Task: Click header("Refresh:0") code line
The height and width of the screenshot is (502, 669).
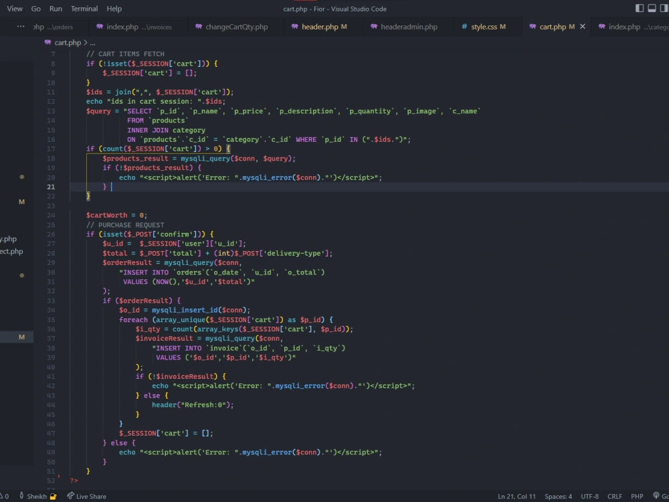Action: click(x=193, y=405)
